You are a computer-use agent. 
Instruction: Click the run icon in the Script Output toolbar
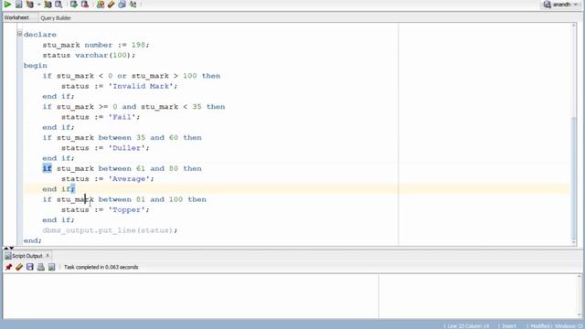click(x=51, y=267)
